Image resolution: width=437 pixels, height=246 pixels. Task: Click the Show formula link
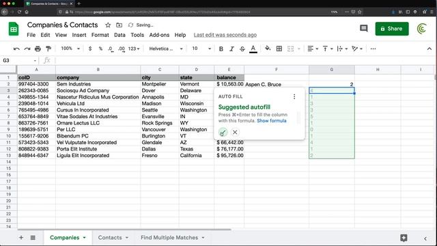(x=272, y=121)
